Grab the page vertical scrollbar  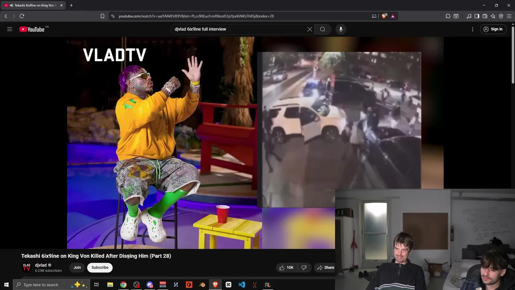(513, 56)
